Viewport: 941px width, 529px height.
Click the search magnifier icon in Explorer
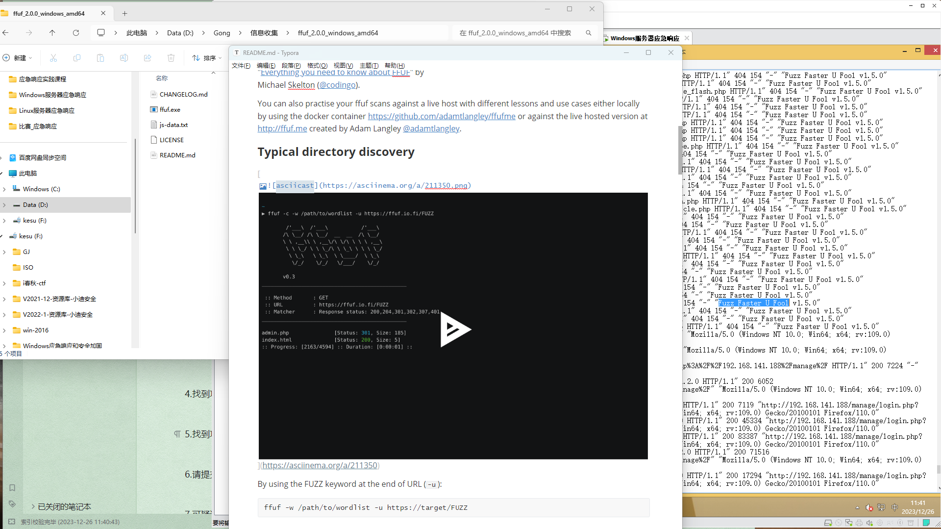pos(589,33)
